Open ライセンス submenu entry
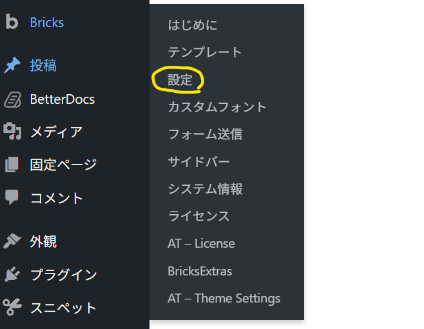Image resolution: width=424 pixels, height=329 pixels. click(x=198, y=216)
